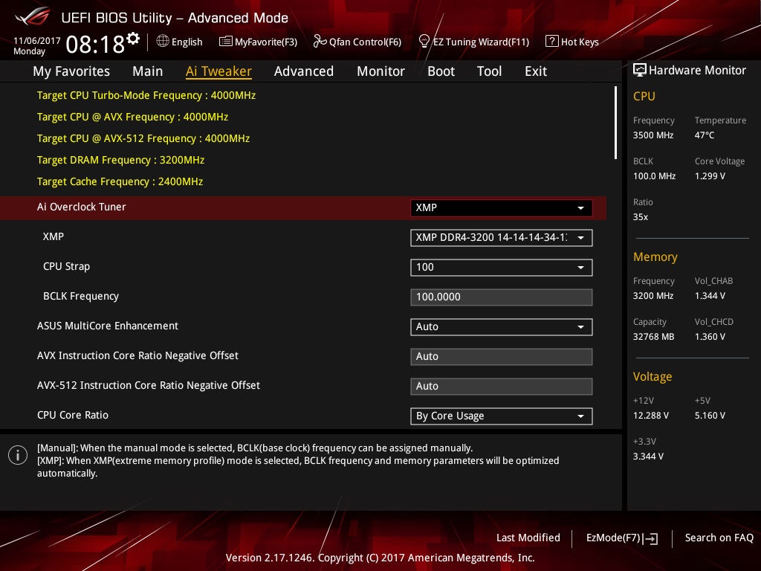Click the +3.3V voltage value 3.344 V
The image size is (761, 571).
point(648,457)
